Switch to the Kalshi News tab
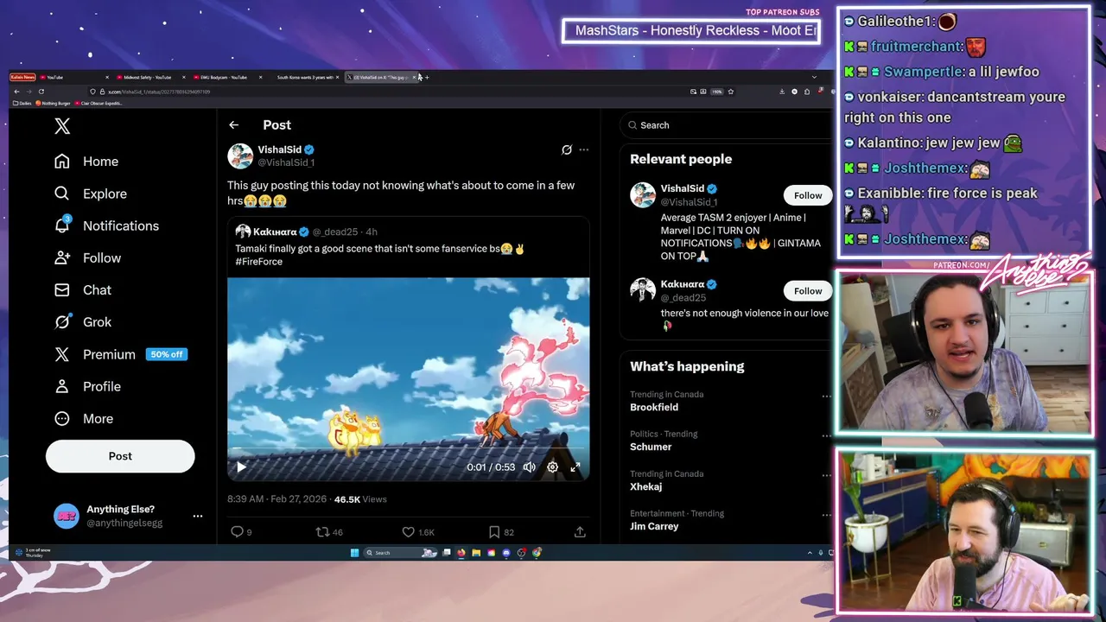Image resolution: width=1106 pixels, height=622 pixels. tap(22, 78)
